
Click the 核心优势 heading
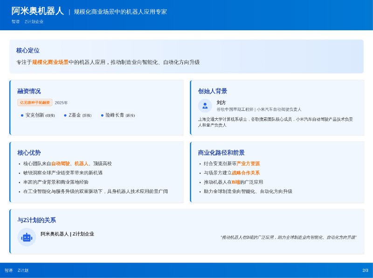29,153
